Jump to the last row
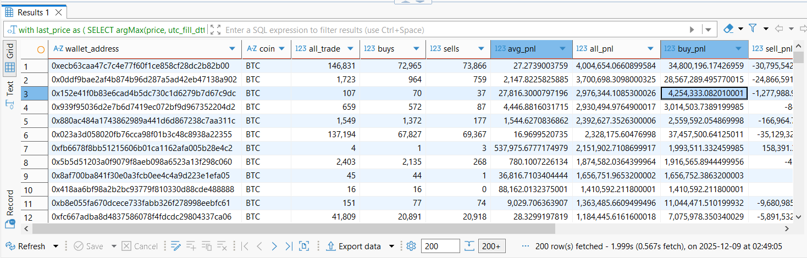807x258 pixels. point(288,246)
